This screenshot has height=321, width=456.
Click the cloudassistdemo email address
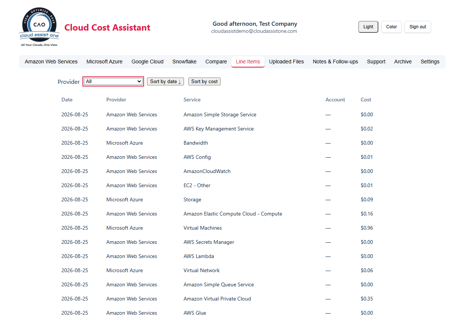[254, 31]
